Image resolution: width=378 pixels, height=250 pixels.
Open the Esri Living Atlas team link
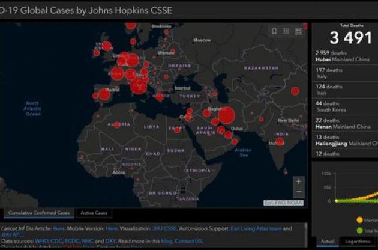tap(256, 228)
